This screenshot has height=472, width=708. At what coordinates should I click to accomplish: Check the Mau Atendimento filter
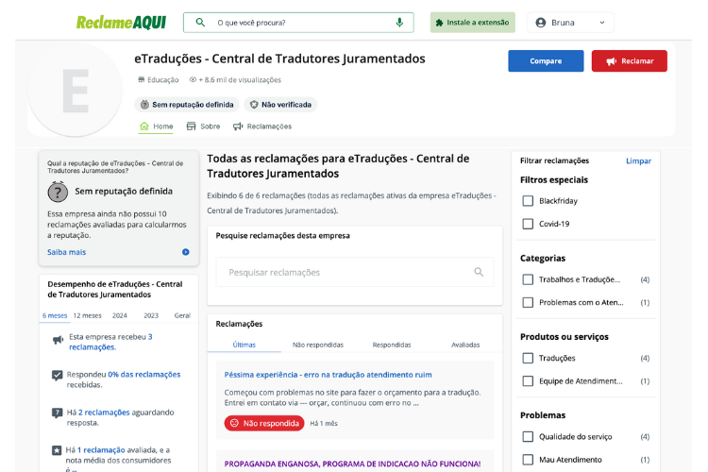tap(528, 460)
